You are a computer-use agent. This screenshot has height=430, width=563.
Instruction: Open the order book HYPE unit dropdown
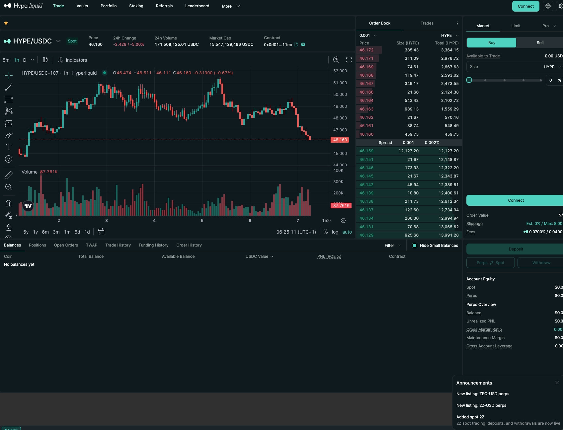[x=449, y=35]
